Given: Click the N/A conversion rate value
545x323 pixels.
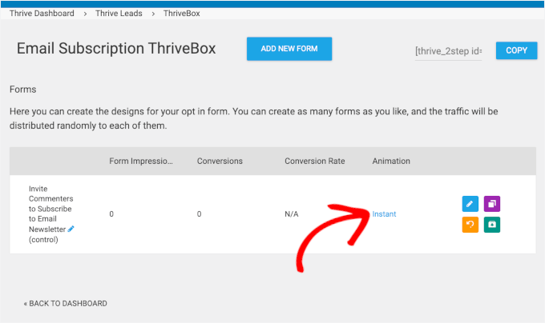Looking at the screenshot, I should coord(292,214).
